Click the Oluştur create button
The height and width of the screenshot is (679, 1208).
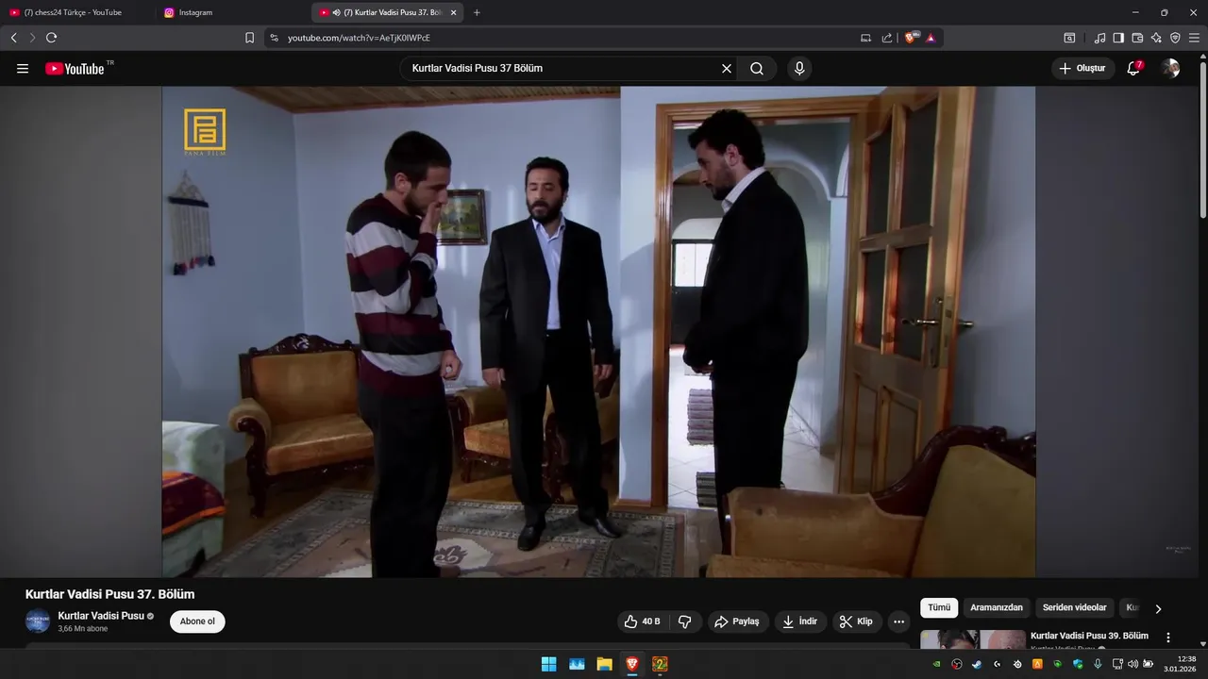(x=1082, y=69)
